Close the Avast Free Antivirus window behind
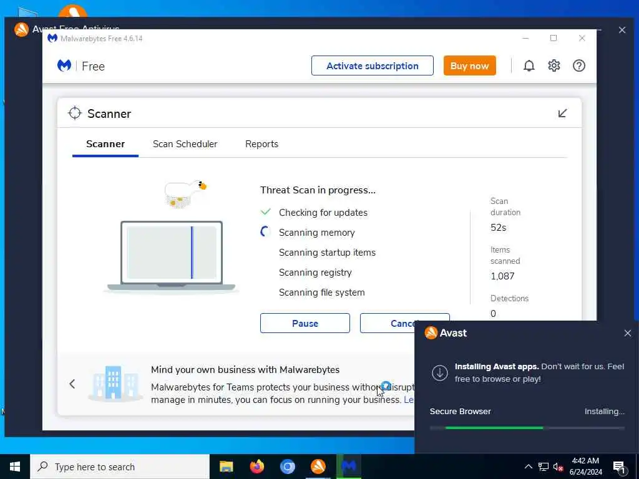Screen dimensions: 639x479 coord(622,30)
